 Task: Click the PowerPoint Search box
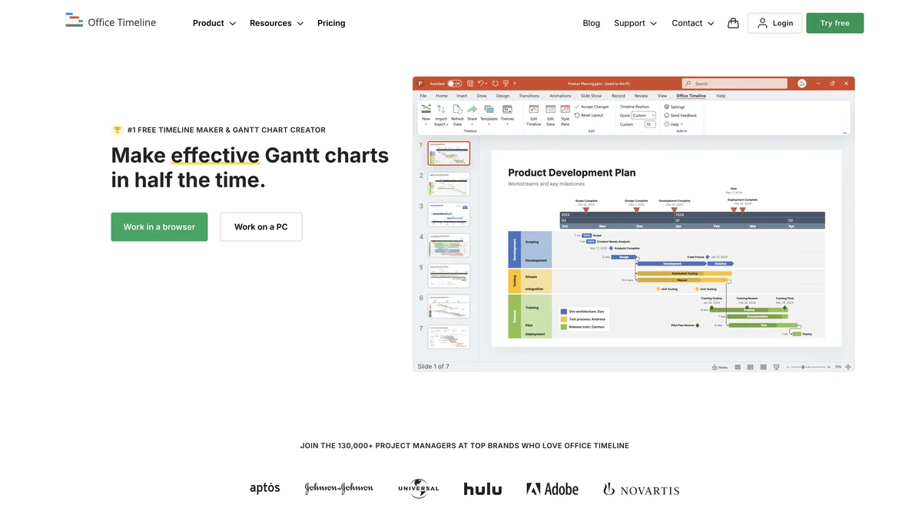735,84
